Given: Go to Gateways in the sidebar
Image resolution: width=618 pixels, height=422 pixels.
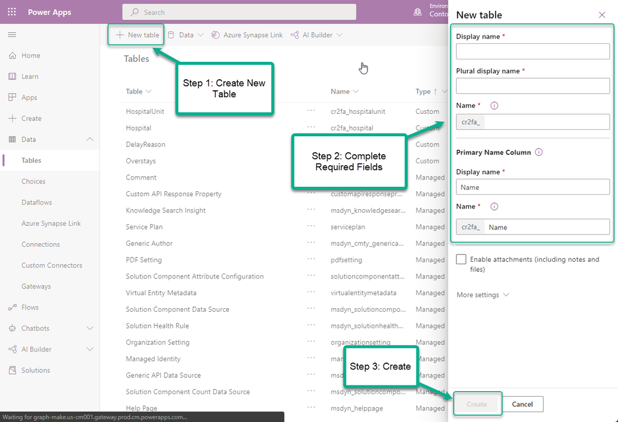Looking at the screenshot, I should click(36, 286).
